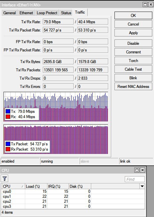The image size is (154, 217).
Task: Close the CPU window
Action: click(142, 170)
